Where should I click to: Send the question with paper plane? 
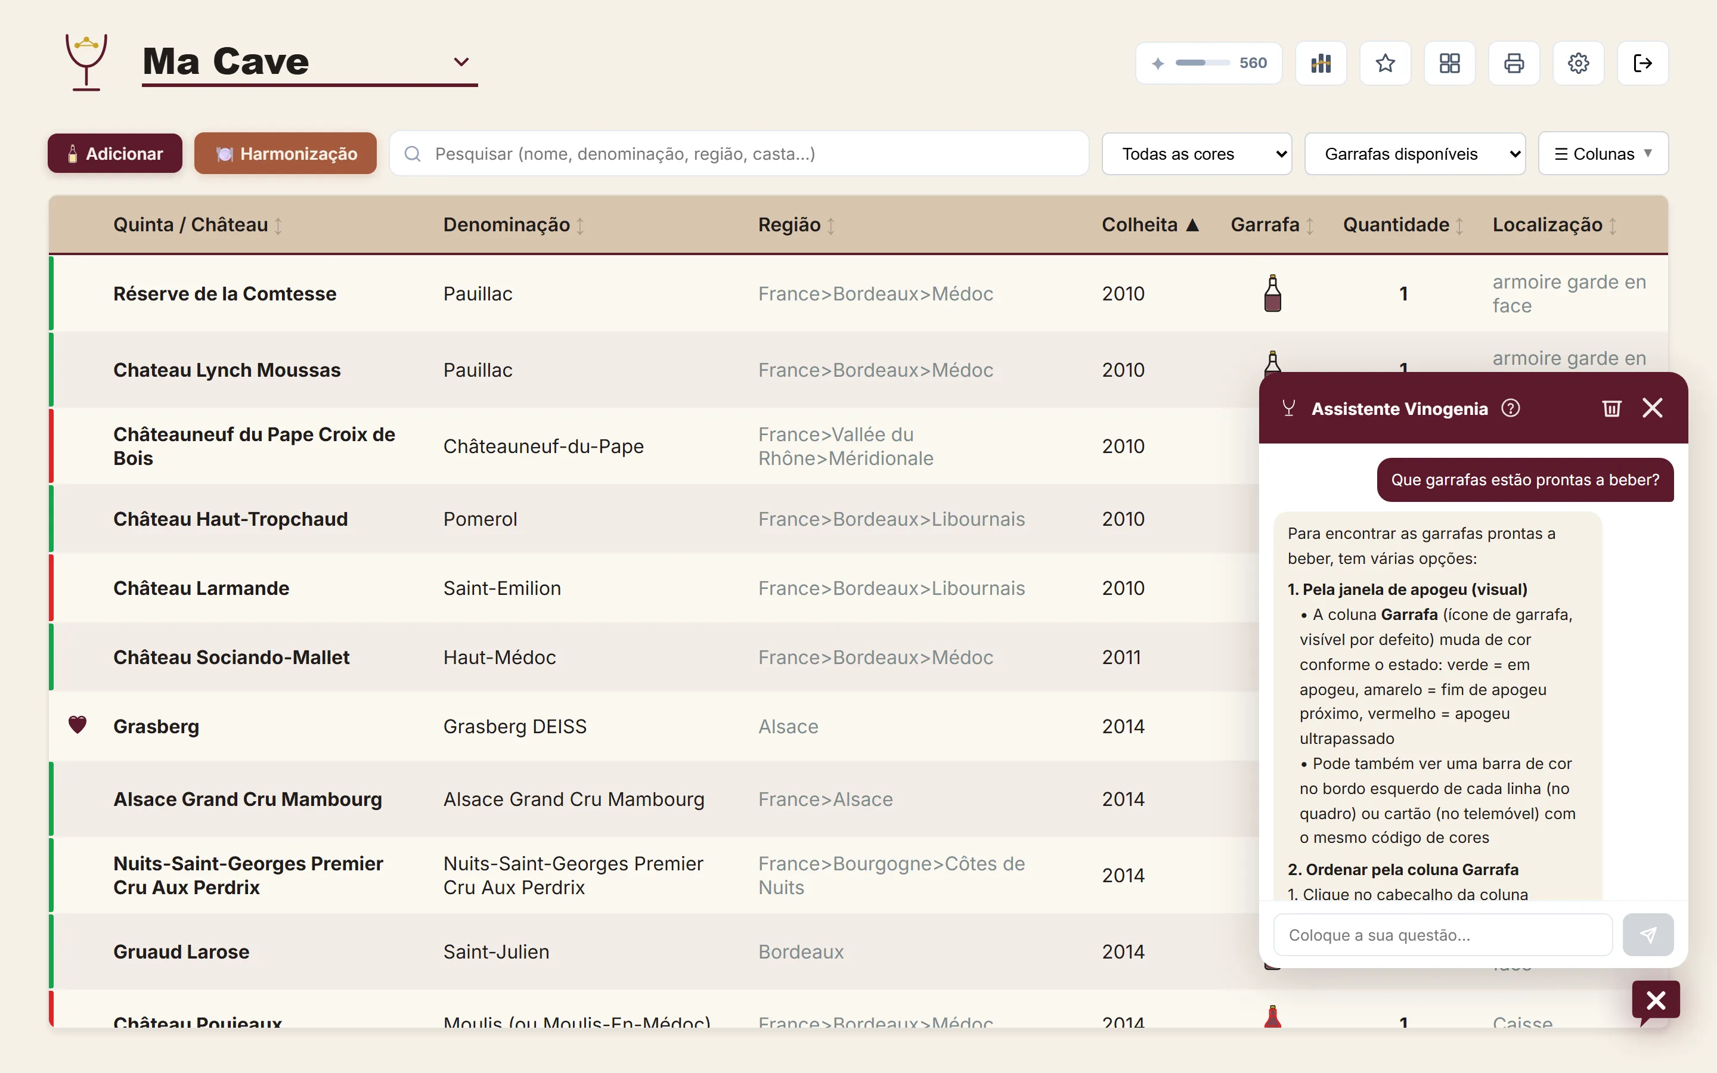click(x=1647, y=935)
